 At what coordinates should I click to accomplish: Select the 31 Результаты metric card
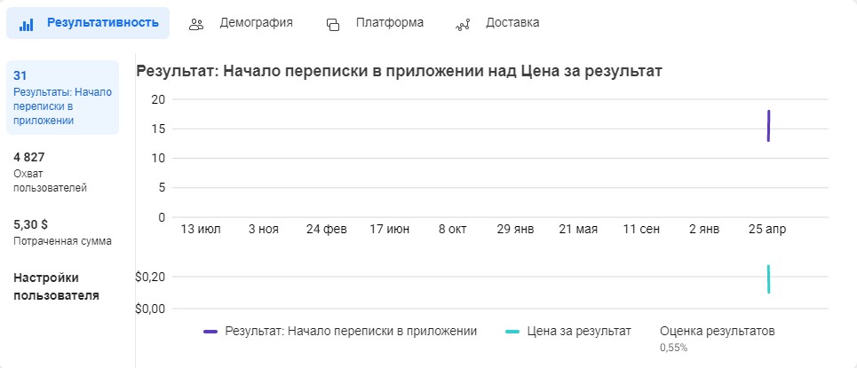[x=62, y=98]
